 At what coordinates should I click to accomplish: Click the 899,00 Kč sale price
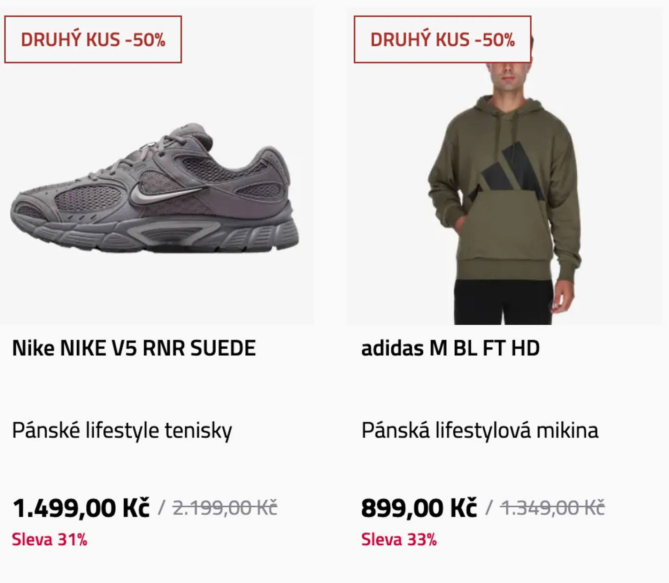(419, 508)
